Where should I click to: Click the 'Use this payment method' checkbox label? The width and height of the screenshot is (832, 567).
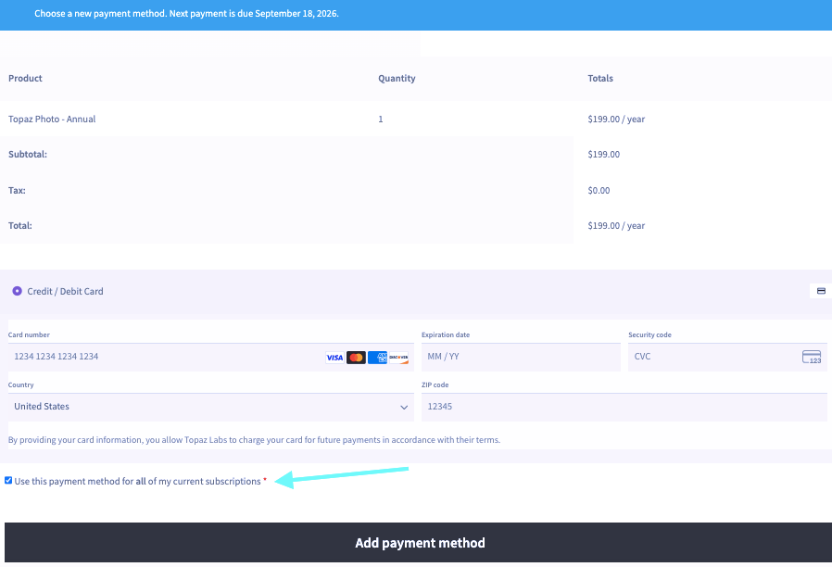pos(137,481)
